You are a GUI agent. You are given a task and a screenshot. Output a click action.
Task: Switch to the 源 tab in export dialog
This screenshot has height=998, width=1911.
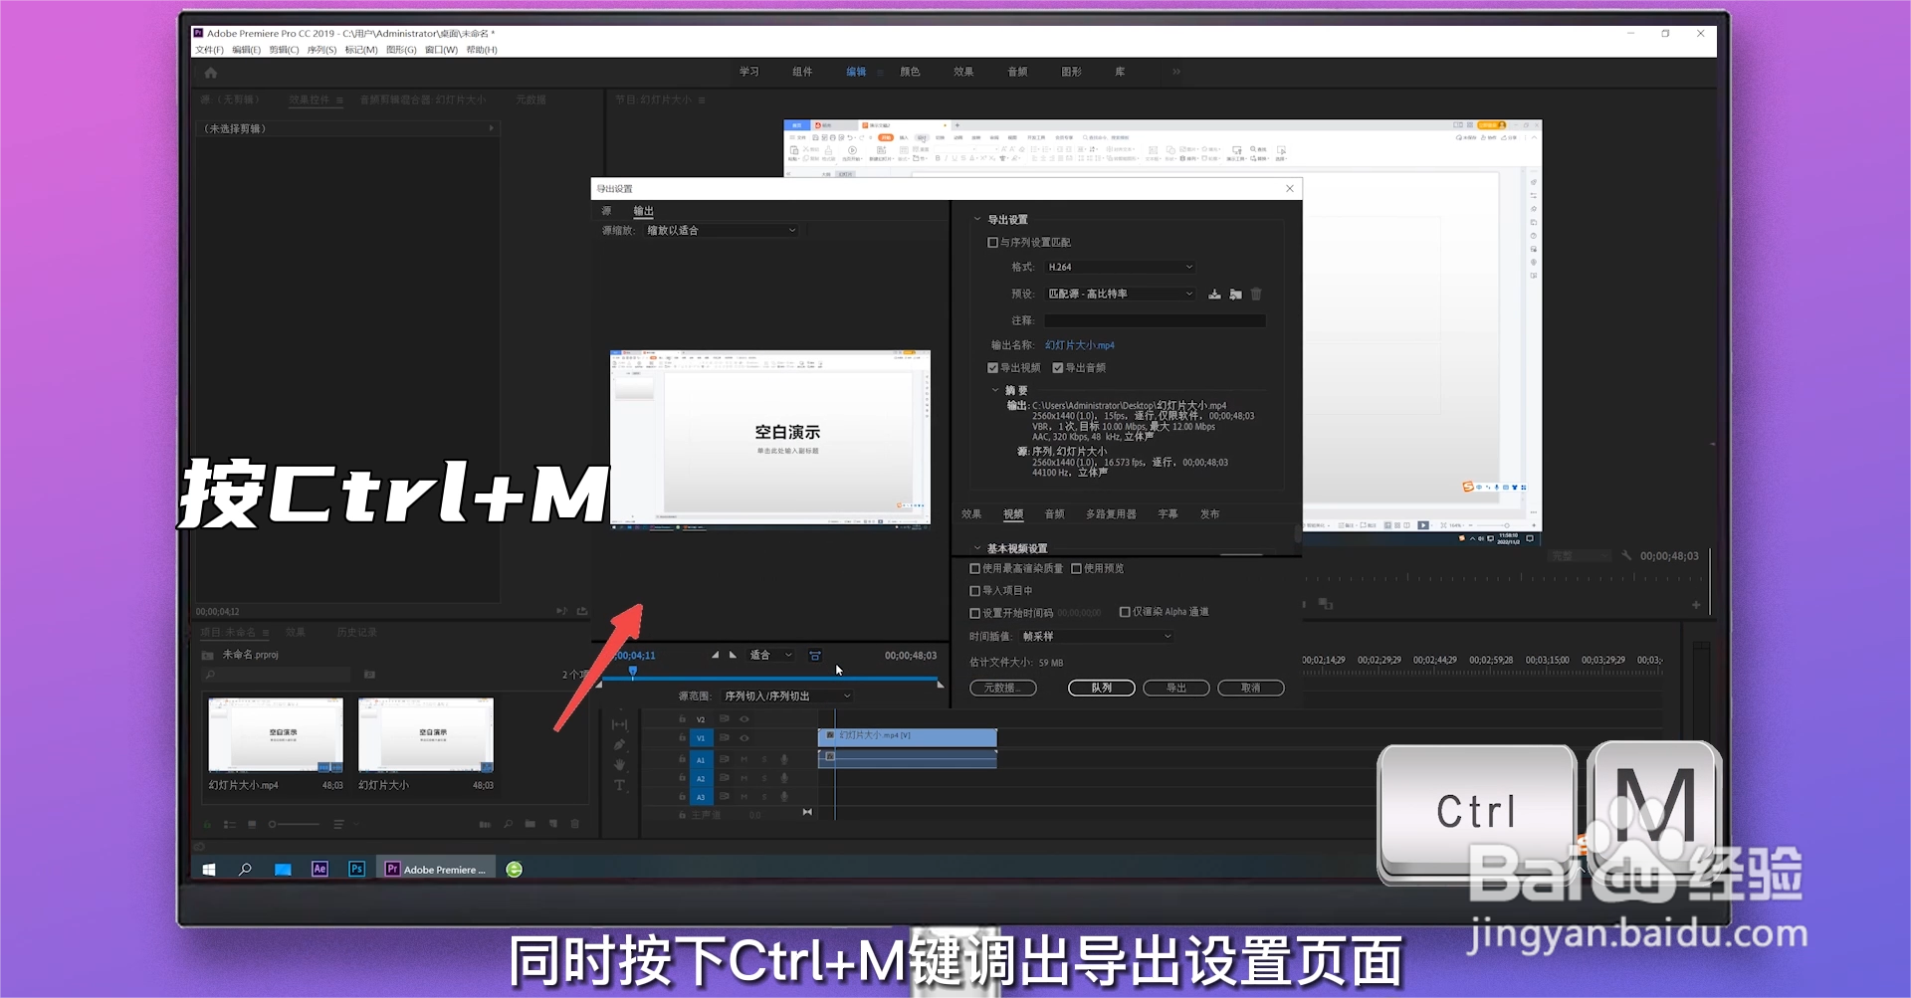606,211
